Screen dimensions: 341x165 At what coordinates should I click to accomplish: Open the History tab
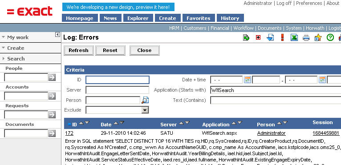(x=230, y=18)
